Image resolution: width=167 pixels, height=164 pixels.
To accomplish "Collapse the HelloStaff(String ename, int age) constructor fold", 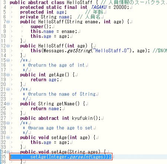I will pyautogui.click(x=8, y=22).
